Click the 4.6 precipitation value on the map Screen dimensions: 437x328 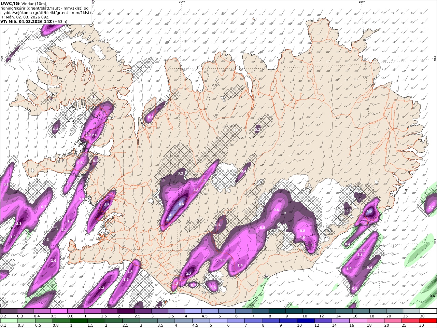point(181,204)
